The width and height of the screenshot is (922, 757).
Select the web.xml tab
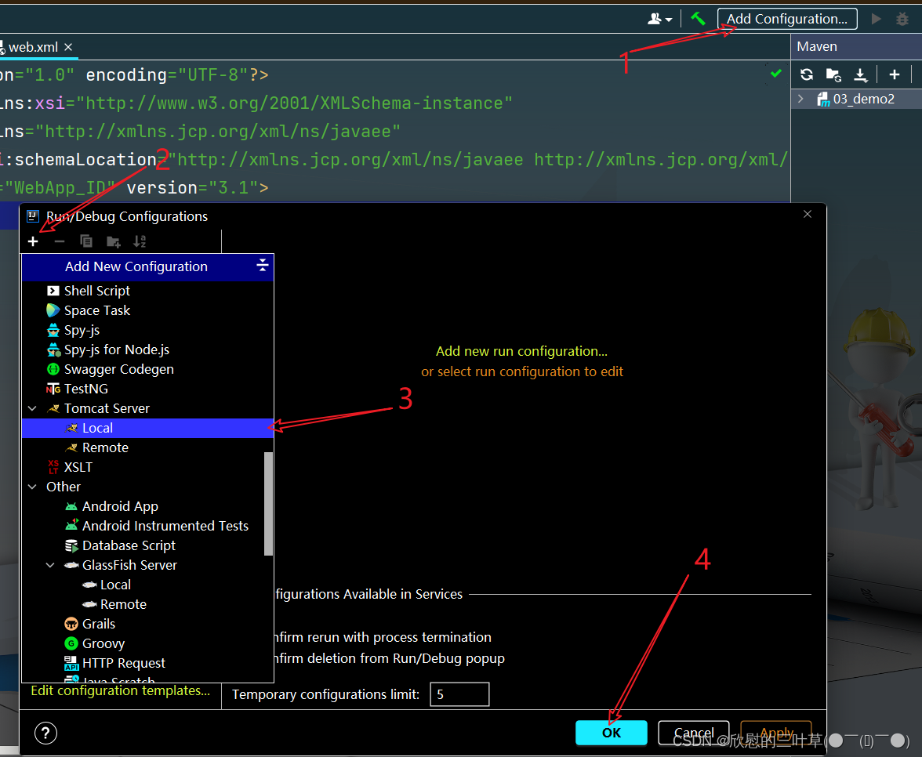(x=34, y=47)
